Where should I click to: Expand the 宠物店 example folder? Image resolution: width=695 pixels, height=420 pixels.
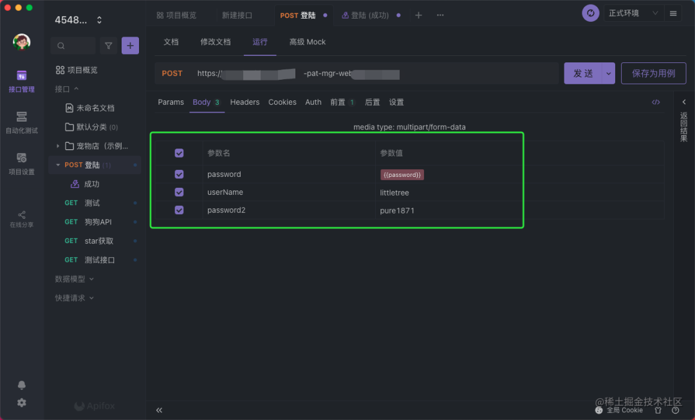pos(59,146)
